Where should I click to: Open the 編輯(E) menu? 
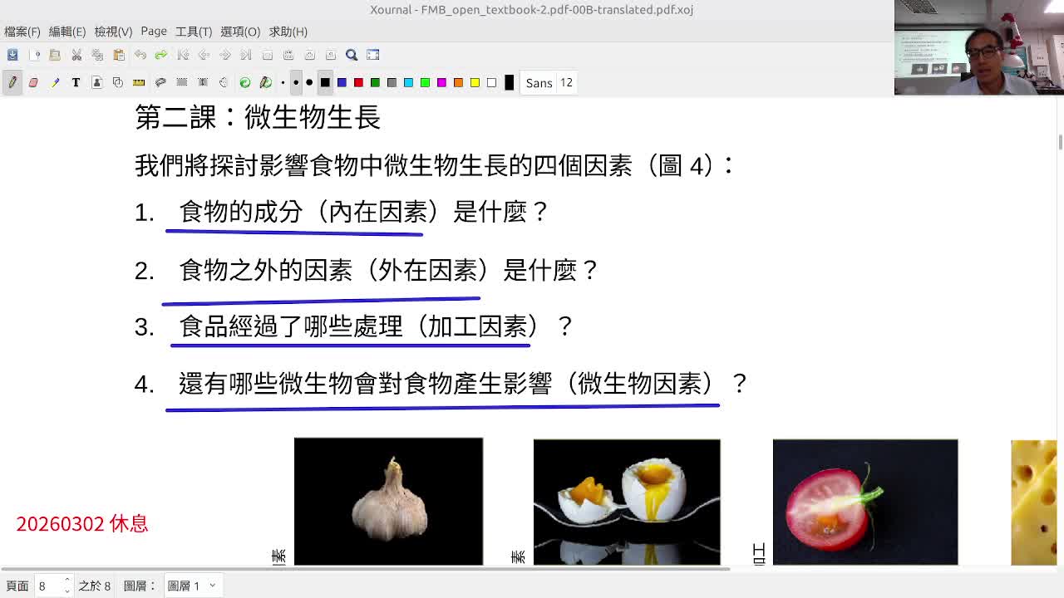tap(67, 32)
